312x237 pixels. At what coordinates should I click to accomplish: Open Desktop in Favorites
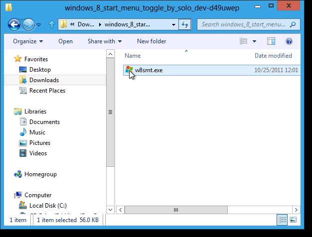[40, 70]
